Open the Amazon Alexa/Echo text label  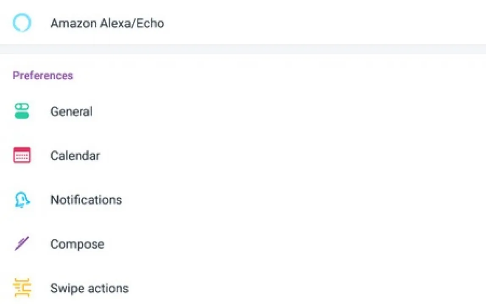107,23
